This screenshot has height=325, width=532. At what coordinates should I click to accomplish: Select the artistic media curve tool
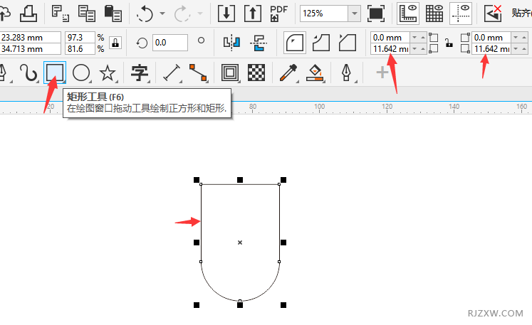coord(28,73)
